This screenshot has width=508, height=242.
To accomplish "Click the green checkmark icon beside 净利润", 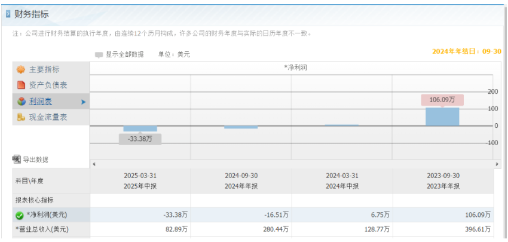I will [x=19, y=216].
